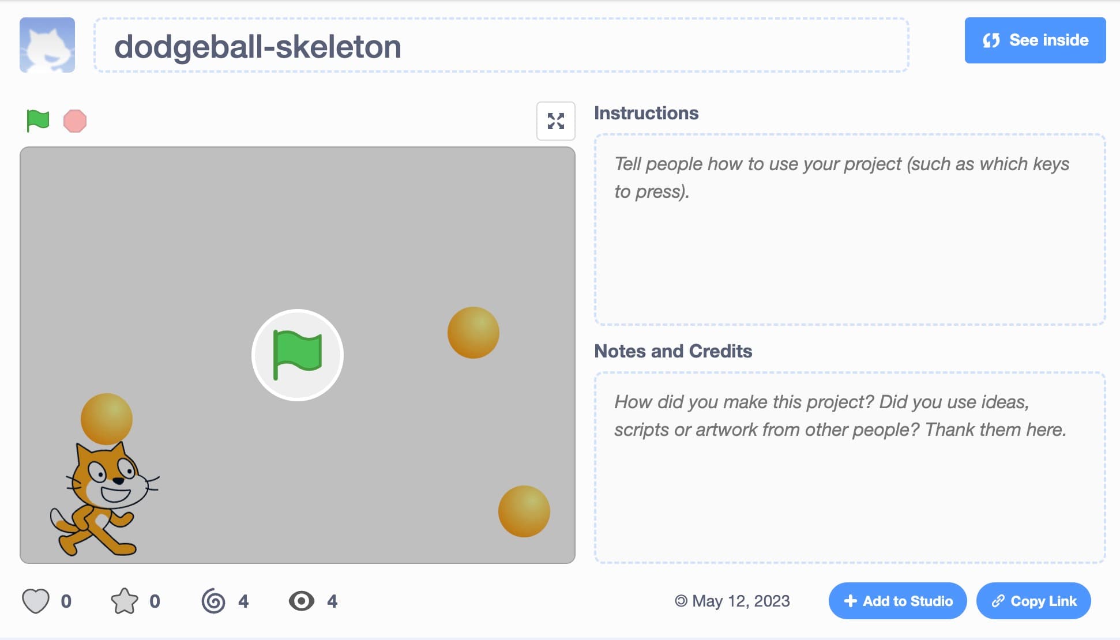Screen dimensions: 1120x640
Task: Click the green flag above the stage
Action: click(38, 121)
